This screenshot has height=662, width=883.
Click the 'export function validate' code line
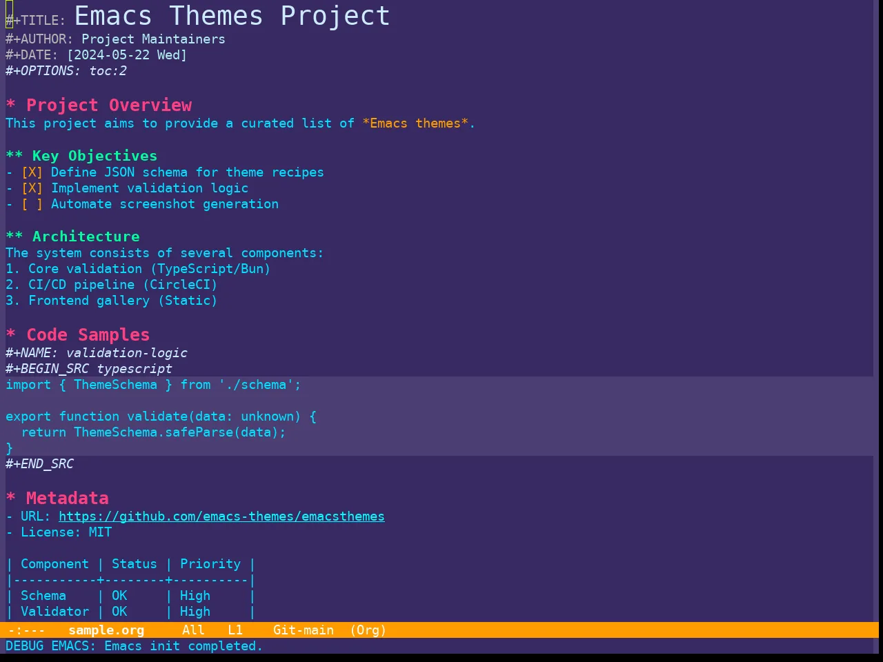pyautogui.click(x=161, y=417)
